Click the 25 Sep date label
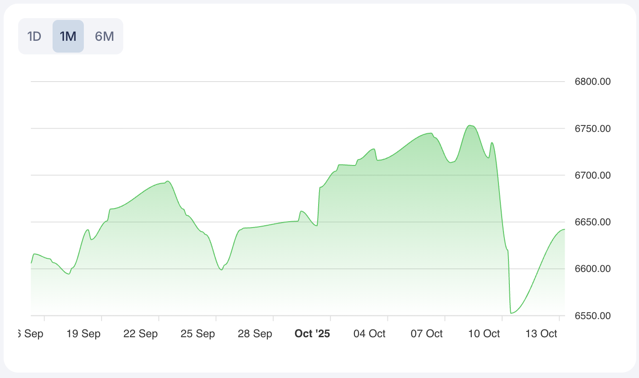 click(x=198, y=334)
